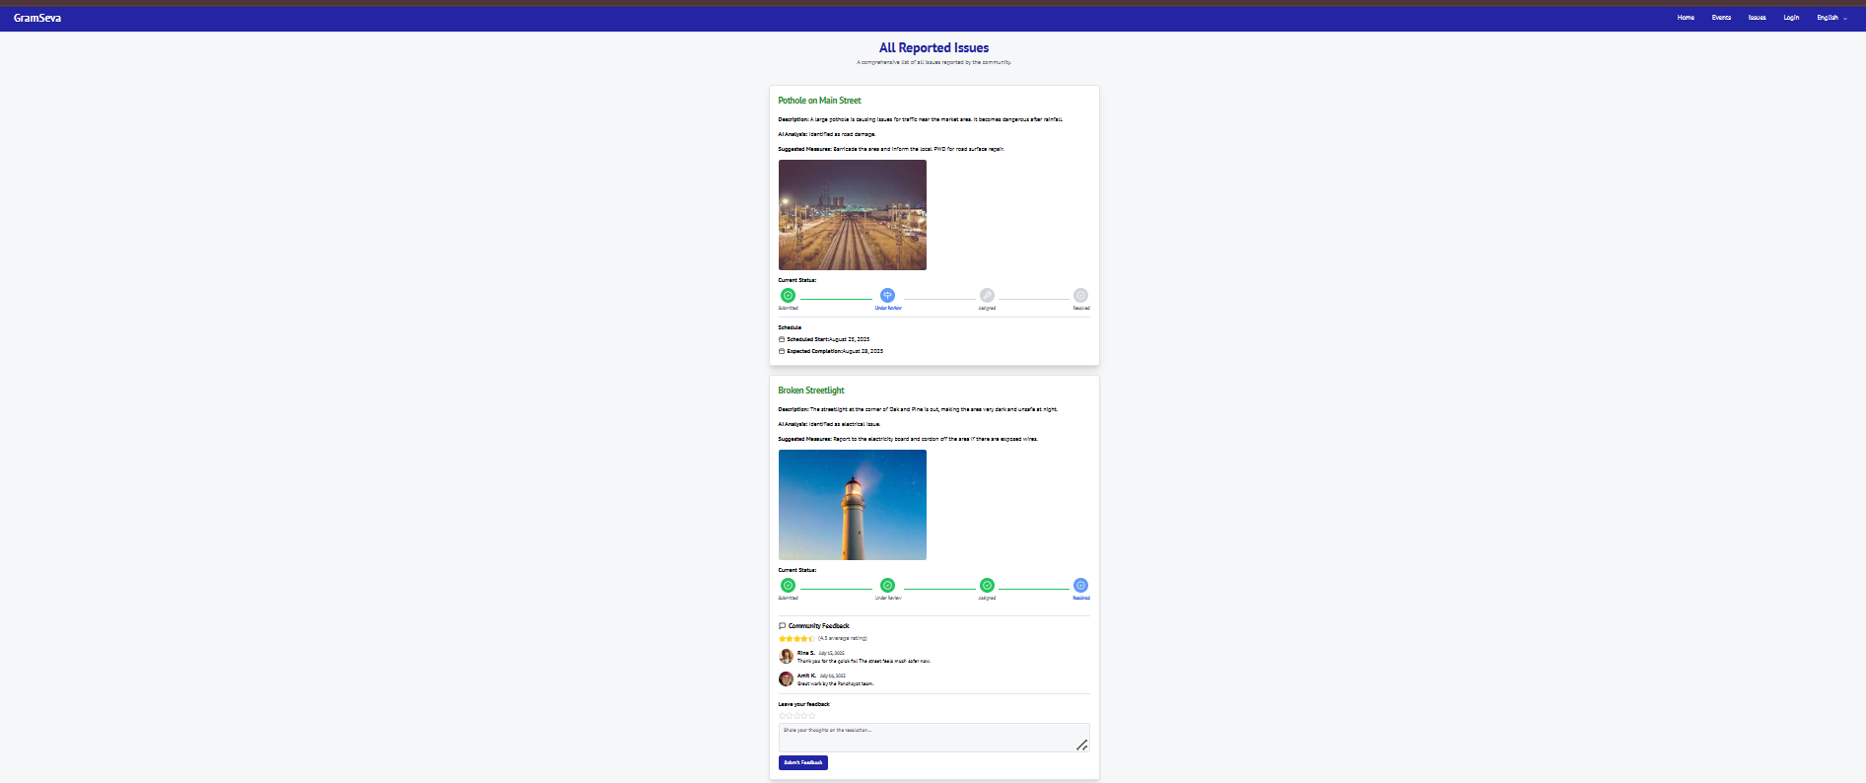Viewport: 1866px width, 783px height.
Task: Click the textarea resize handle icon
Action: tap(1081, 746)
